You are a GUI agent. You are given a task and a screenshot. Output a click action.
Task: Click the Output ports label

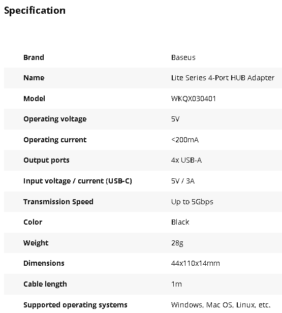pyautogui.click(x=47, y=160)
